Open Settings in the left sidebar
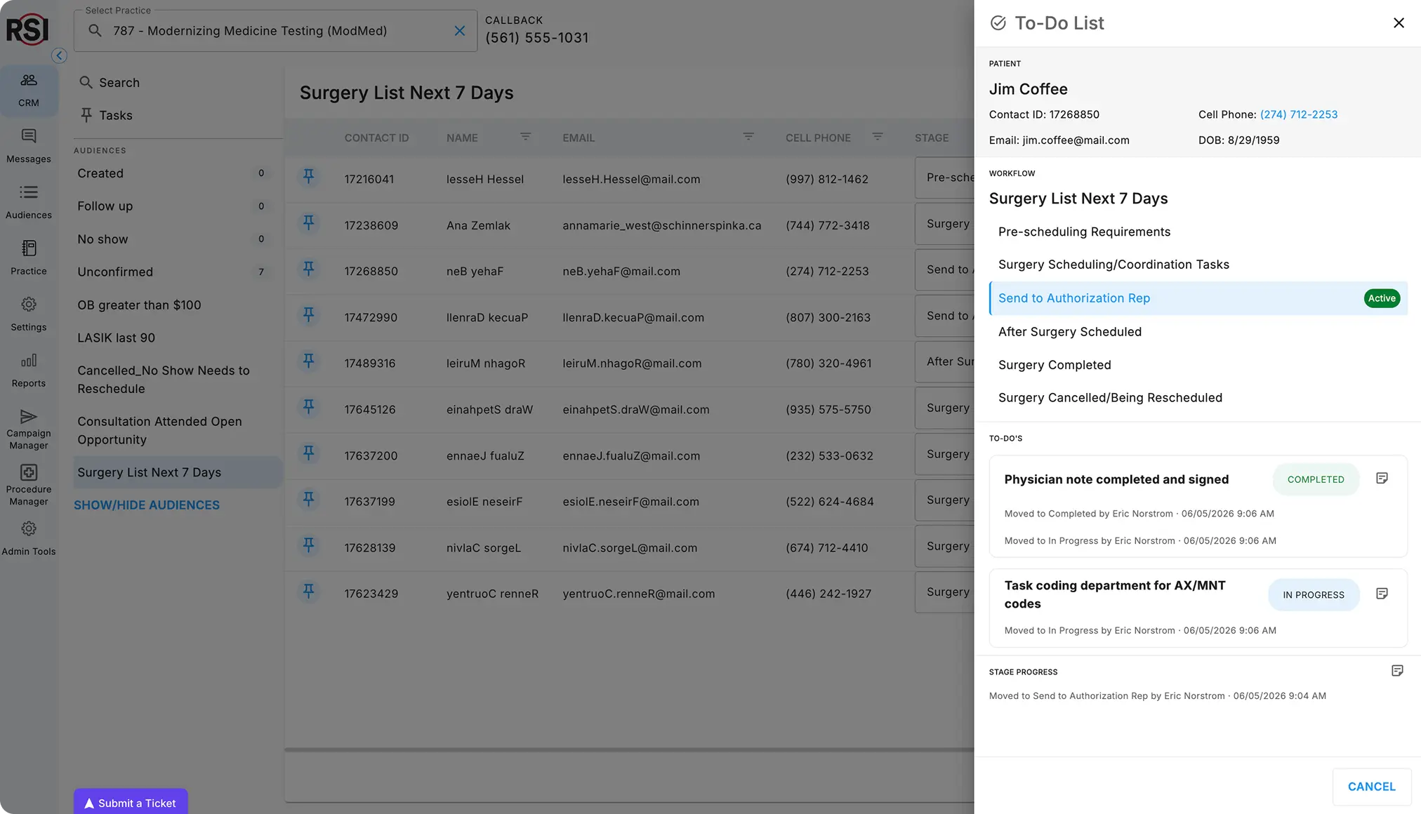The image size is (1421, 814). coord(29,314)
